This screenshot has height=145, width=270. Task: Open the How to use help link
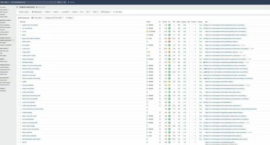[40, 7]
